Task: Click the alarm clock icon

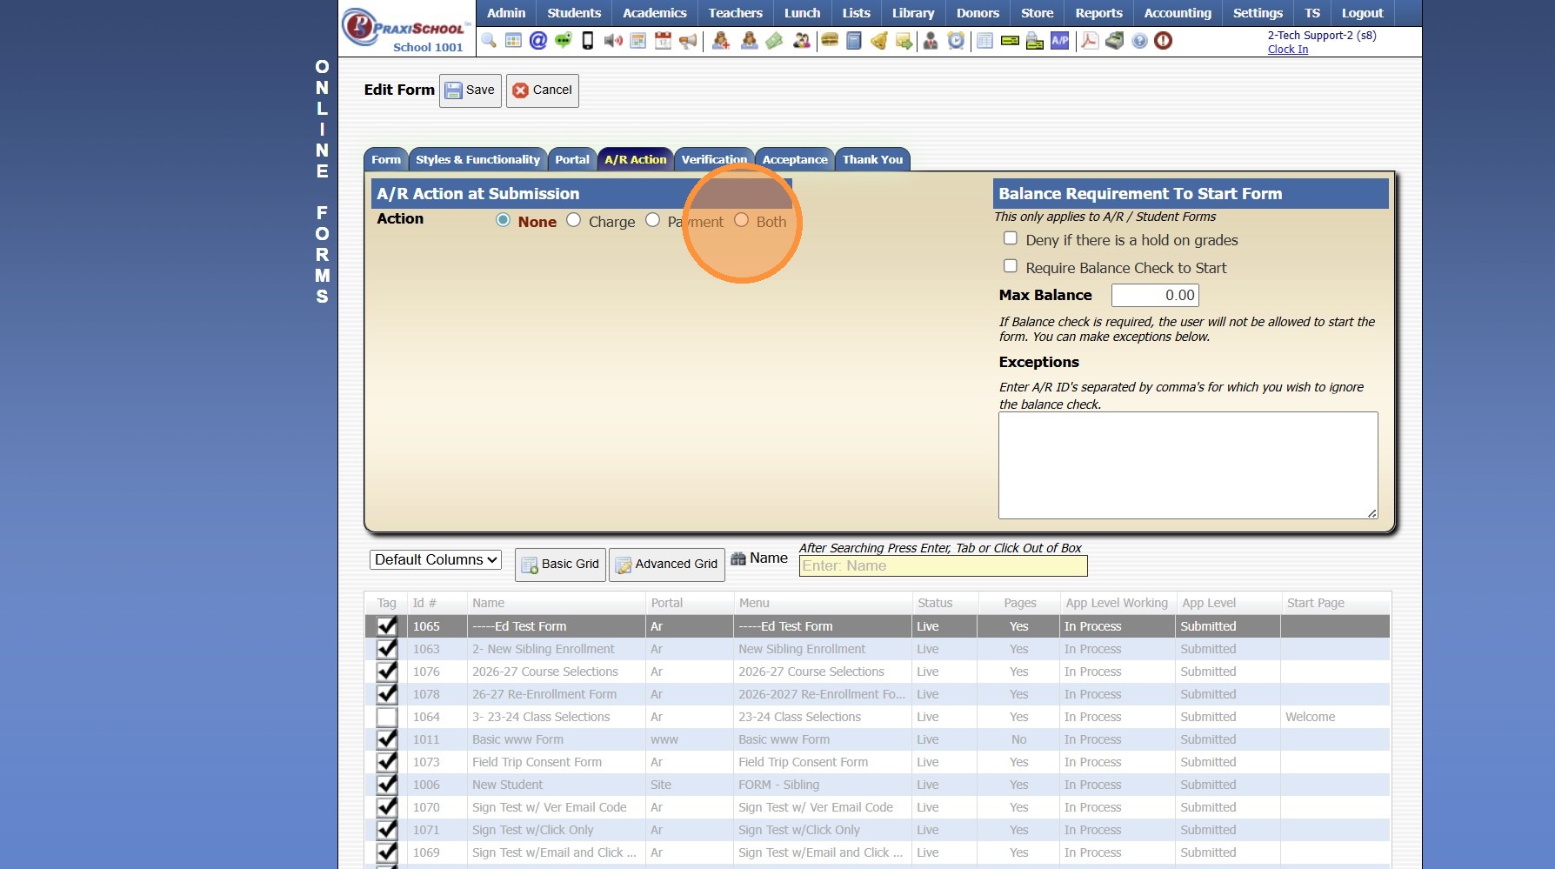Action: 956,41
